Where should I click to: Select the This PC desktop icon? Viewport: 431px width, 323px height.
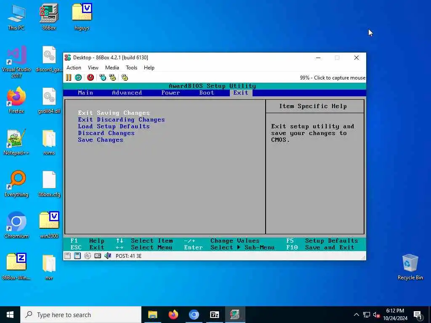coord(16,17)
